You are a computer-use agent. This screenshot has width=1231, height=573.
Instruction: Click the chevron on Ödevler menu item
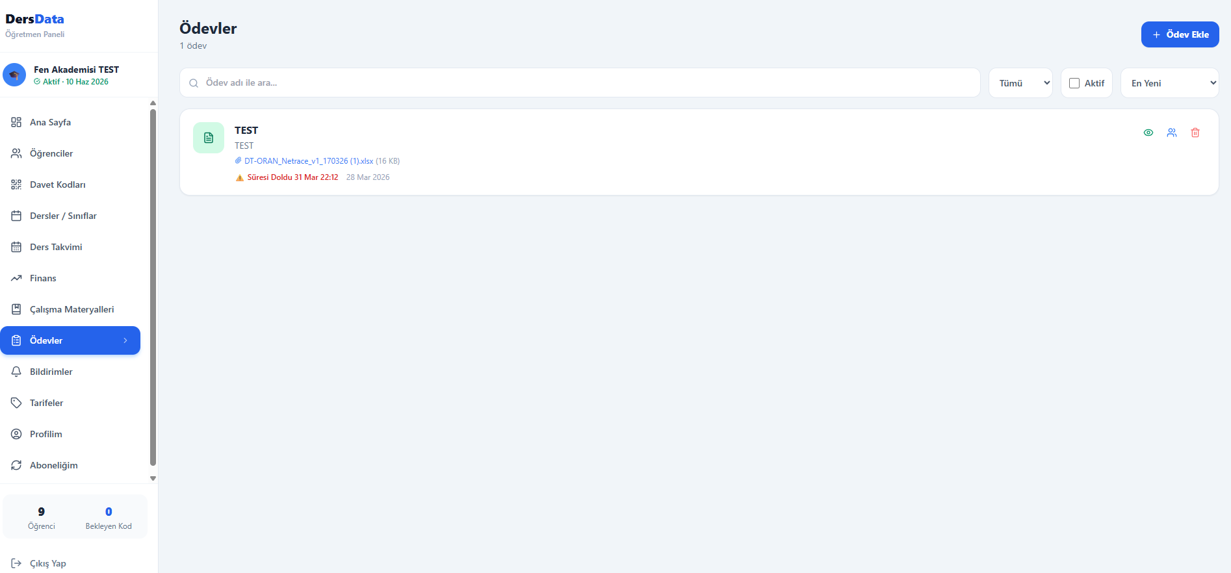pos(125,340)
